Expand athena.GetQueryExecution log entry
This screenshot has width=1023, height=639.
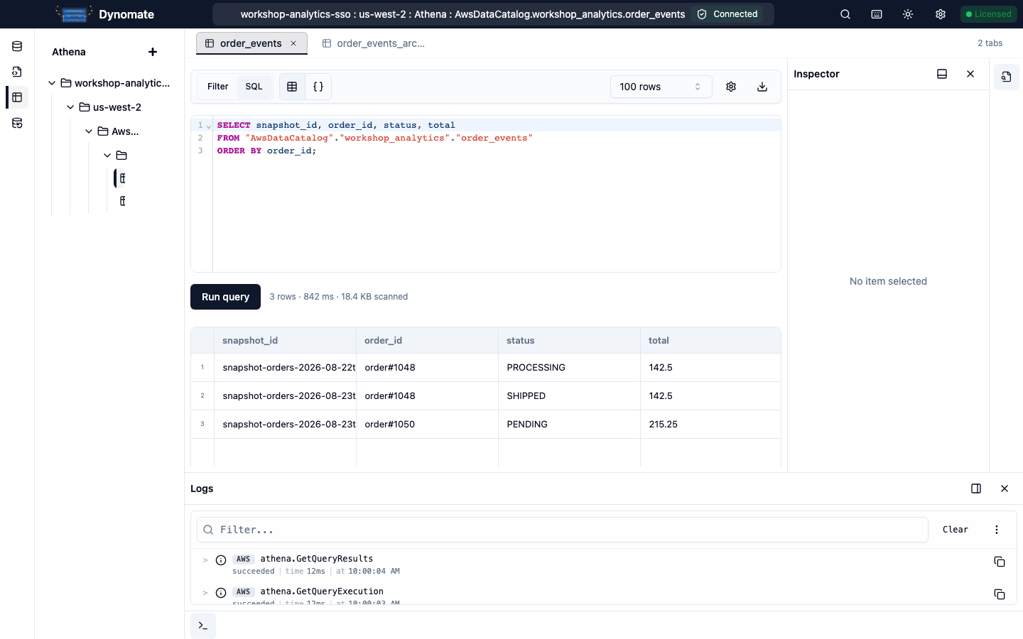pyautogui.click(x=205, y=593)
